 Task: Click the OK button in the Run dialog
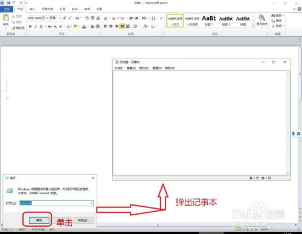click(39, 220)
